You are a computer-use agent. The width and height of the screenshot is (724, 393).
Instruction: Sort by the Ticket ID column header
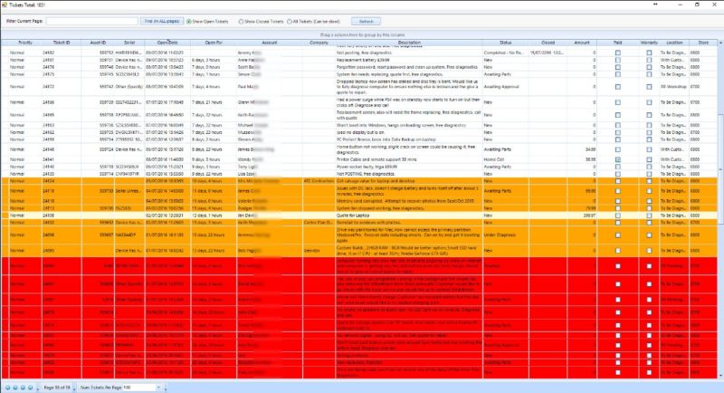pyautogui.click(x=62, y=43)
